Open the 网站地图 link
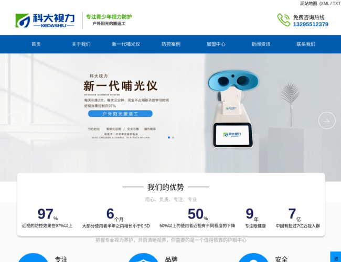Viewport: 341px width, 262px height. coord(308,4)
